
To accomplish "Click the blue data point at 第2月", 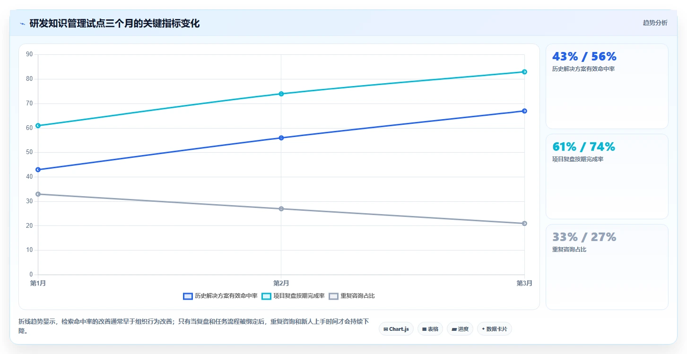I will (281, 138).
